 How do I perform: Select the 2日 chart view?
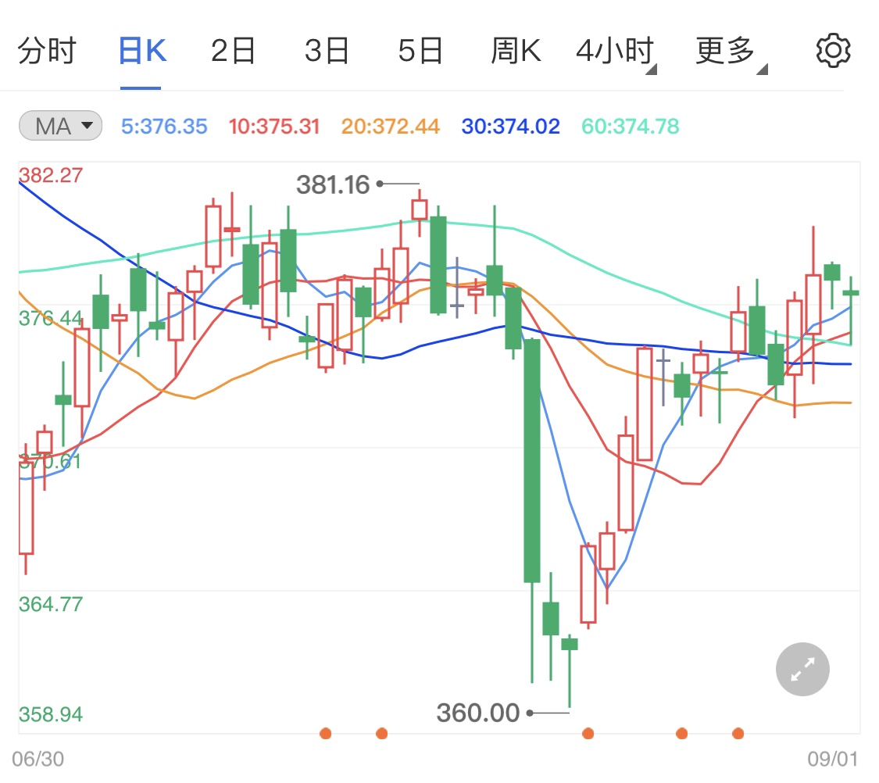(232, 50)
